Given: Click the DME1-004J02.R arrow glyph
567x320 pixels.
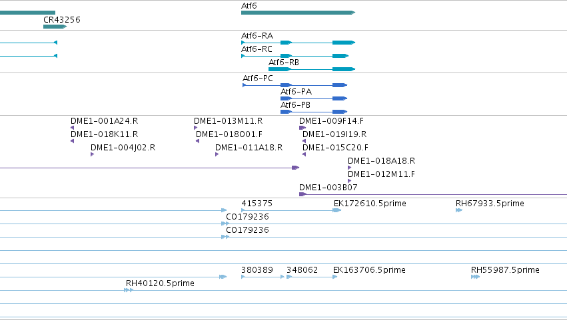Looking at the screenshot, I should tap(92, 154).
